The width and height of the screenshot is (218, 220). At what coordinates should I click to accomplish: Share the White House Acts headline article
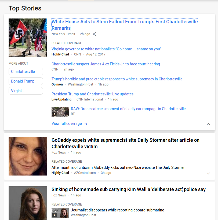tap(95, 34)
